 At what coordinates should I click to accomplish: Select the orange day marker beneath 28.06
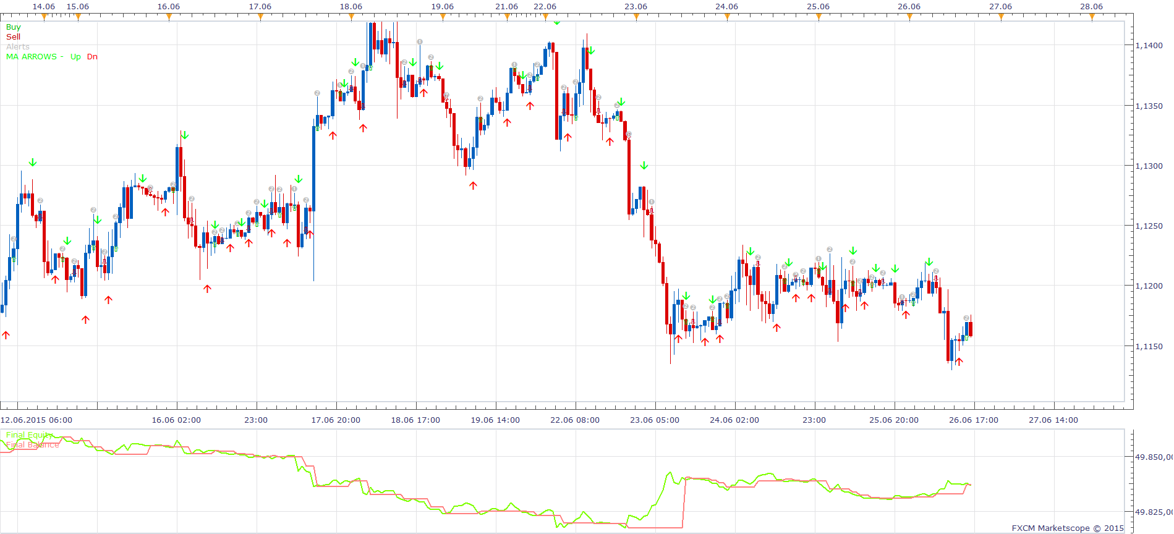click(1092, 17)
